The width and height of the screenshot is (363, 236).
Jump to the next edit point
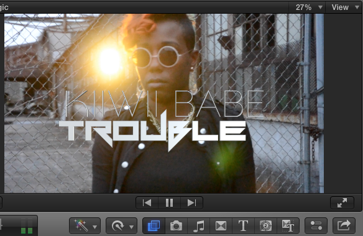click(191, 202)
